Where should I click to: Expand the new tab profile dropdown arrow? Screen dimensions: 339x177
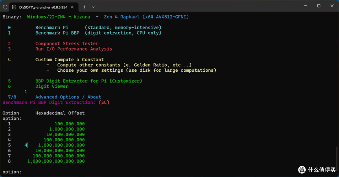tap(93, 7)
